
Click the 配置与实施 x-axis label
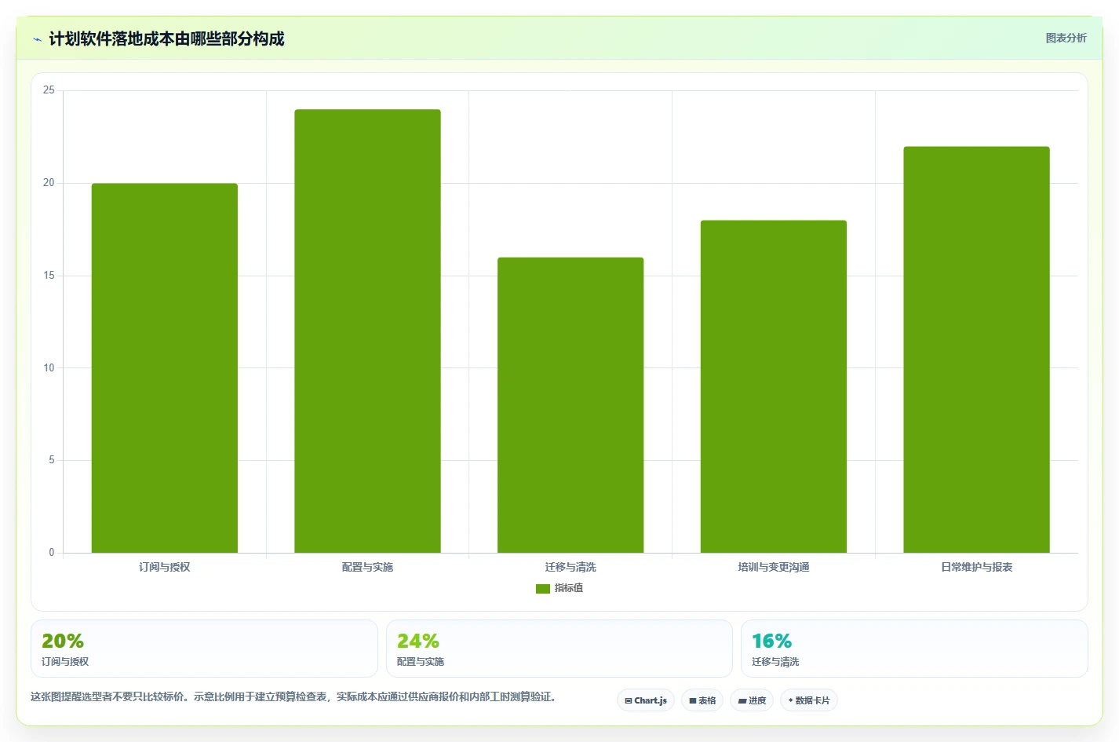point(367,567)
